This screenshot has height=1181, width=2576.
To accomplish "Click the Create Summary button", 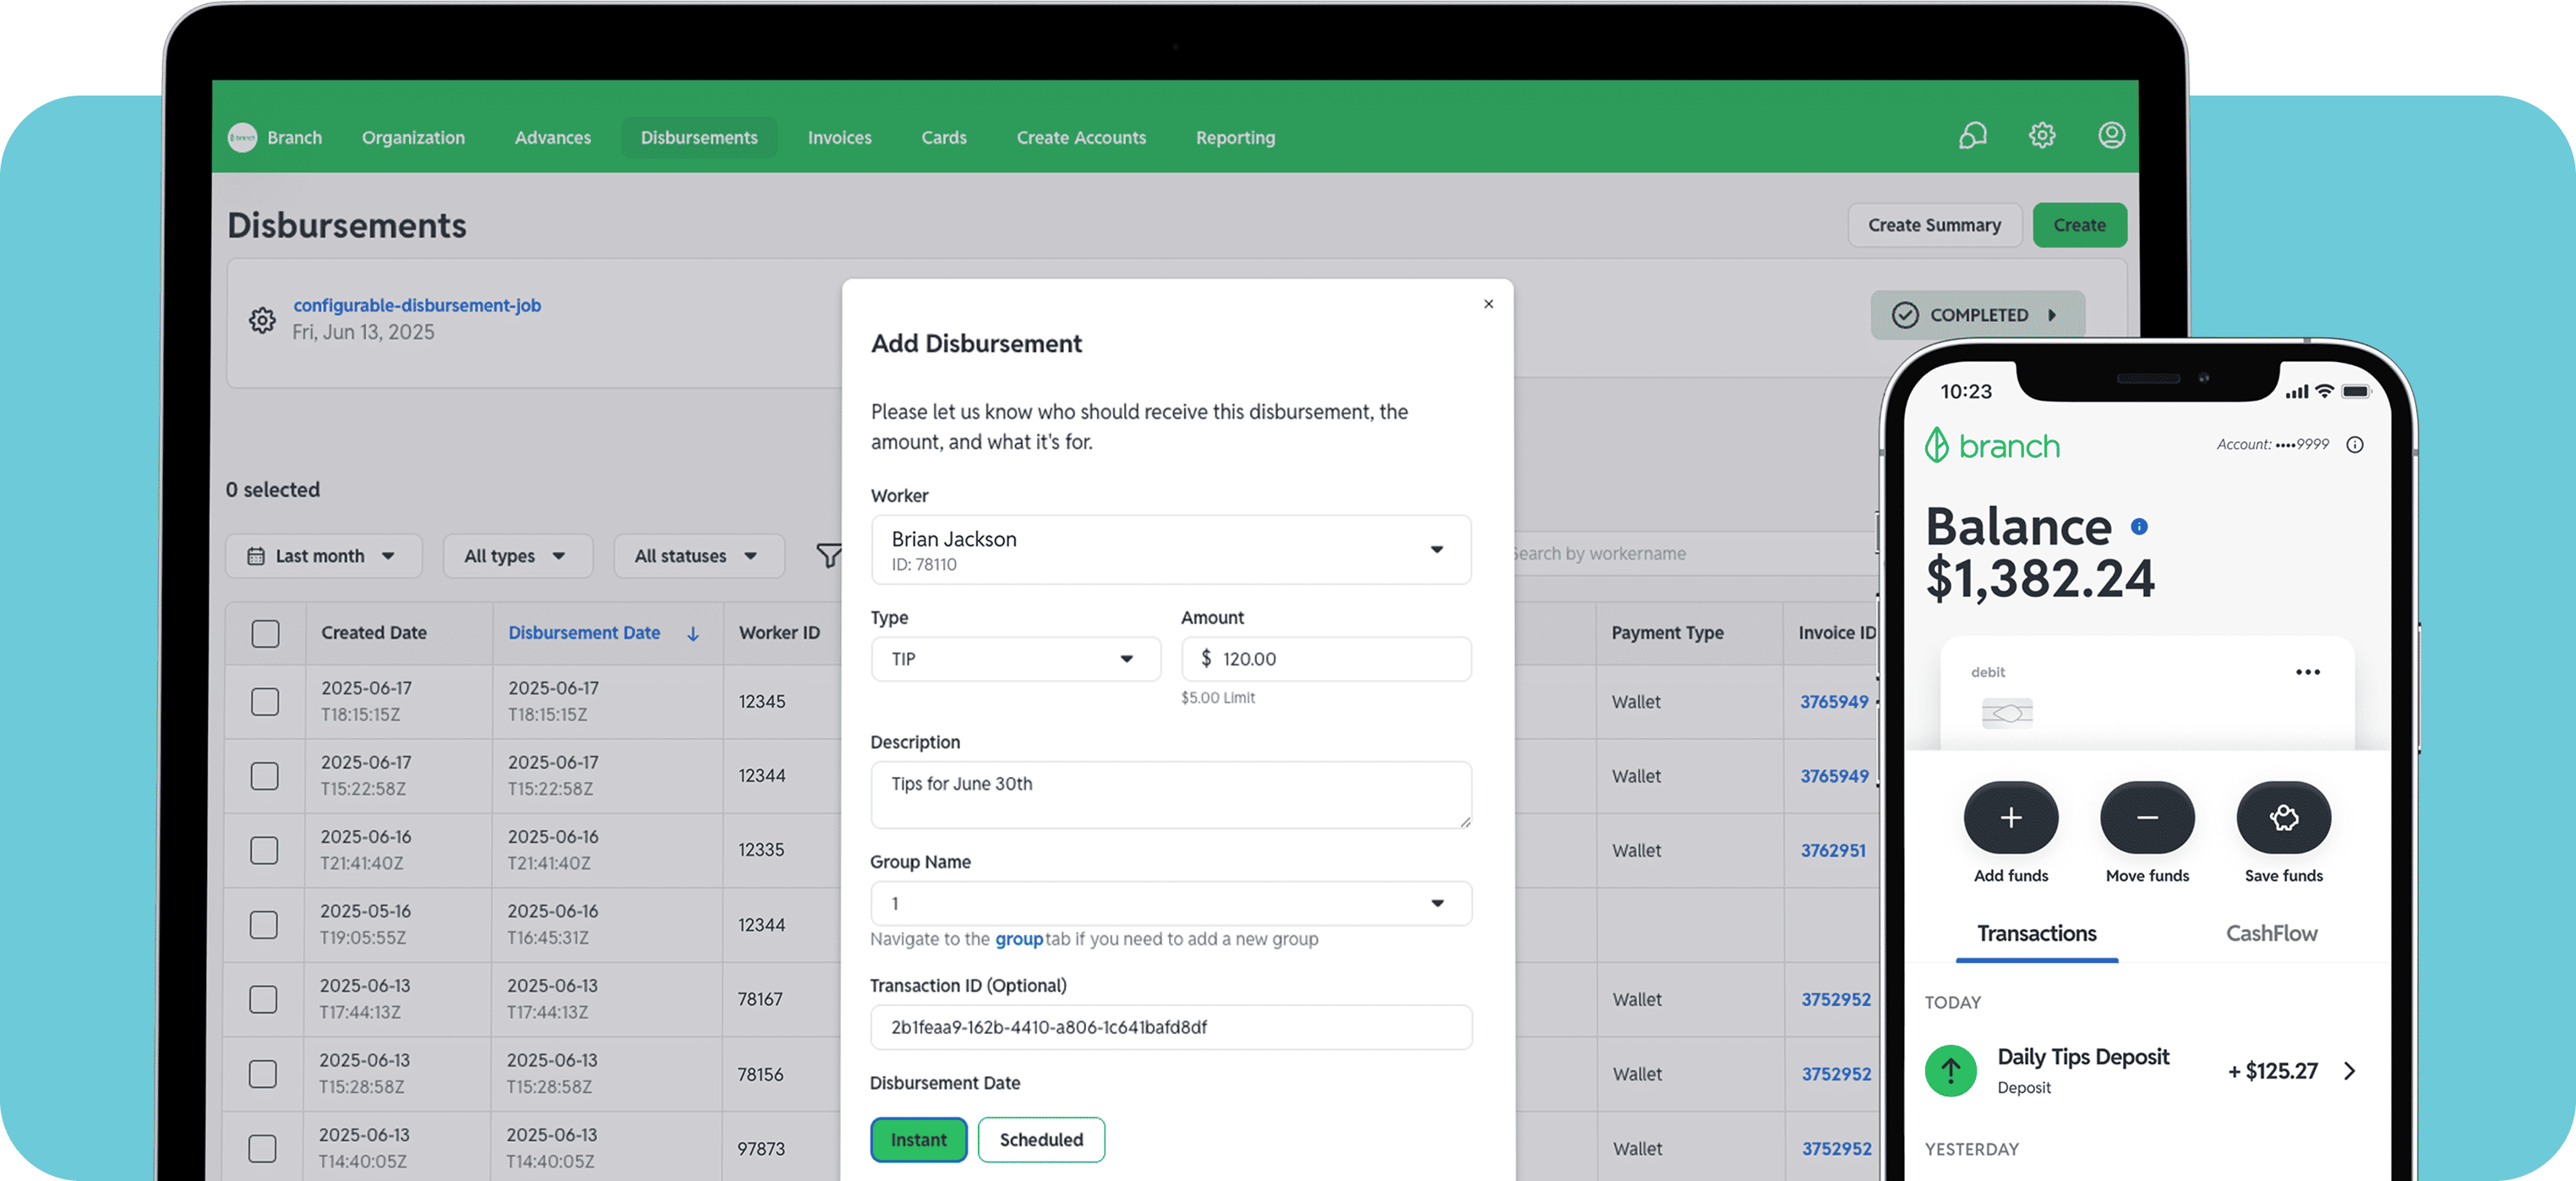I will point(1934,225).
